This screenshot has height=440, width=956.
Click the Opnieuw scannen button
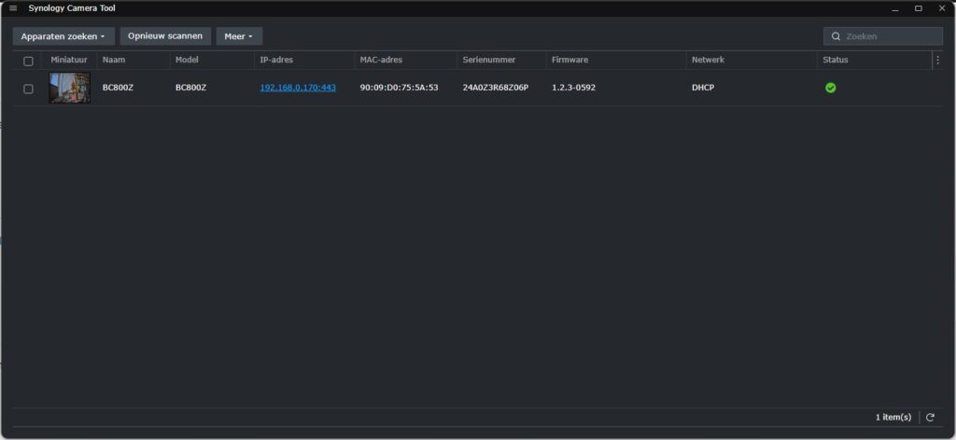[165, 36]
